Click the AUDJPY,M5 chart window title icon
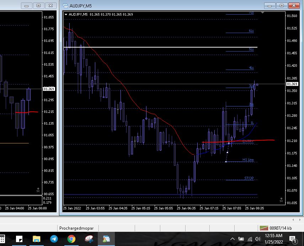This screenshot has height=246, width=304. click(x=65, y=6)
